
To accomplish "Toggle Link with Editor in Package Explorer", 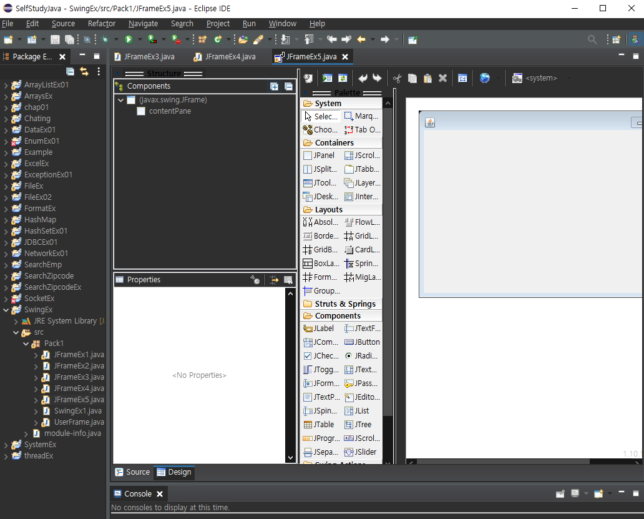I will 84,71.
